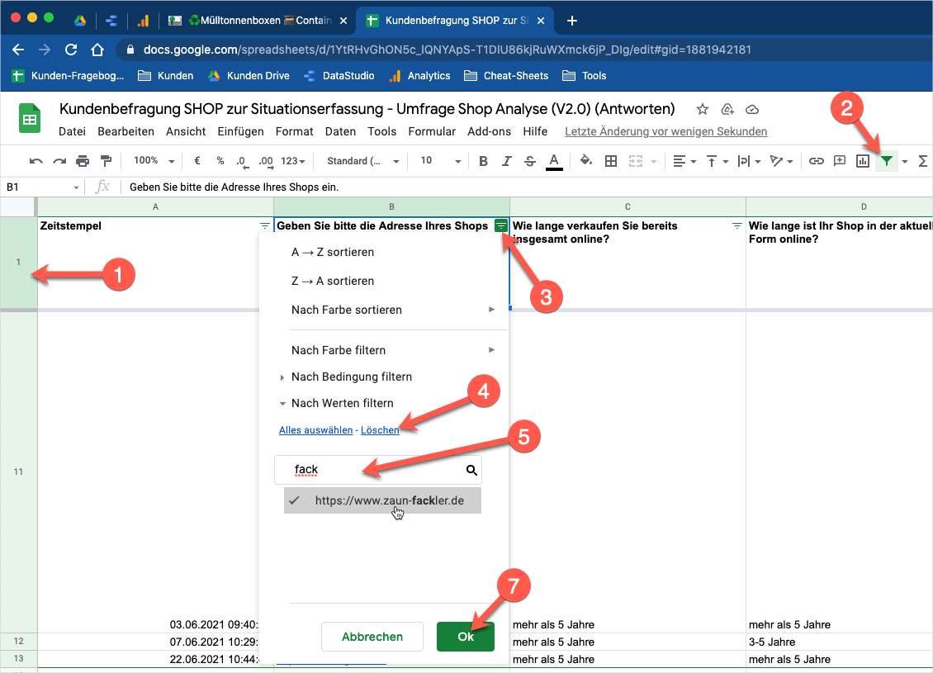Viewport: 933px width, 673px height.
Task: Choose 'A → Z sortieren' from filter menu
Action: pos(333,252)
